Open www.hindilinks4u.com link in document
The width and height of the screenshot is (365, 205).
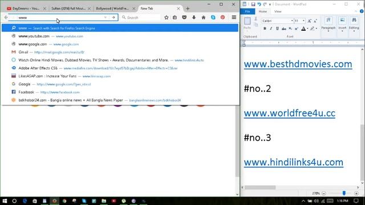pyautogui.click(x=294, y=162)
